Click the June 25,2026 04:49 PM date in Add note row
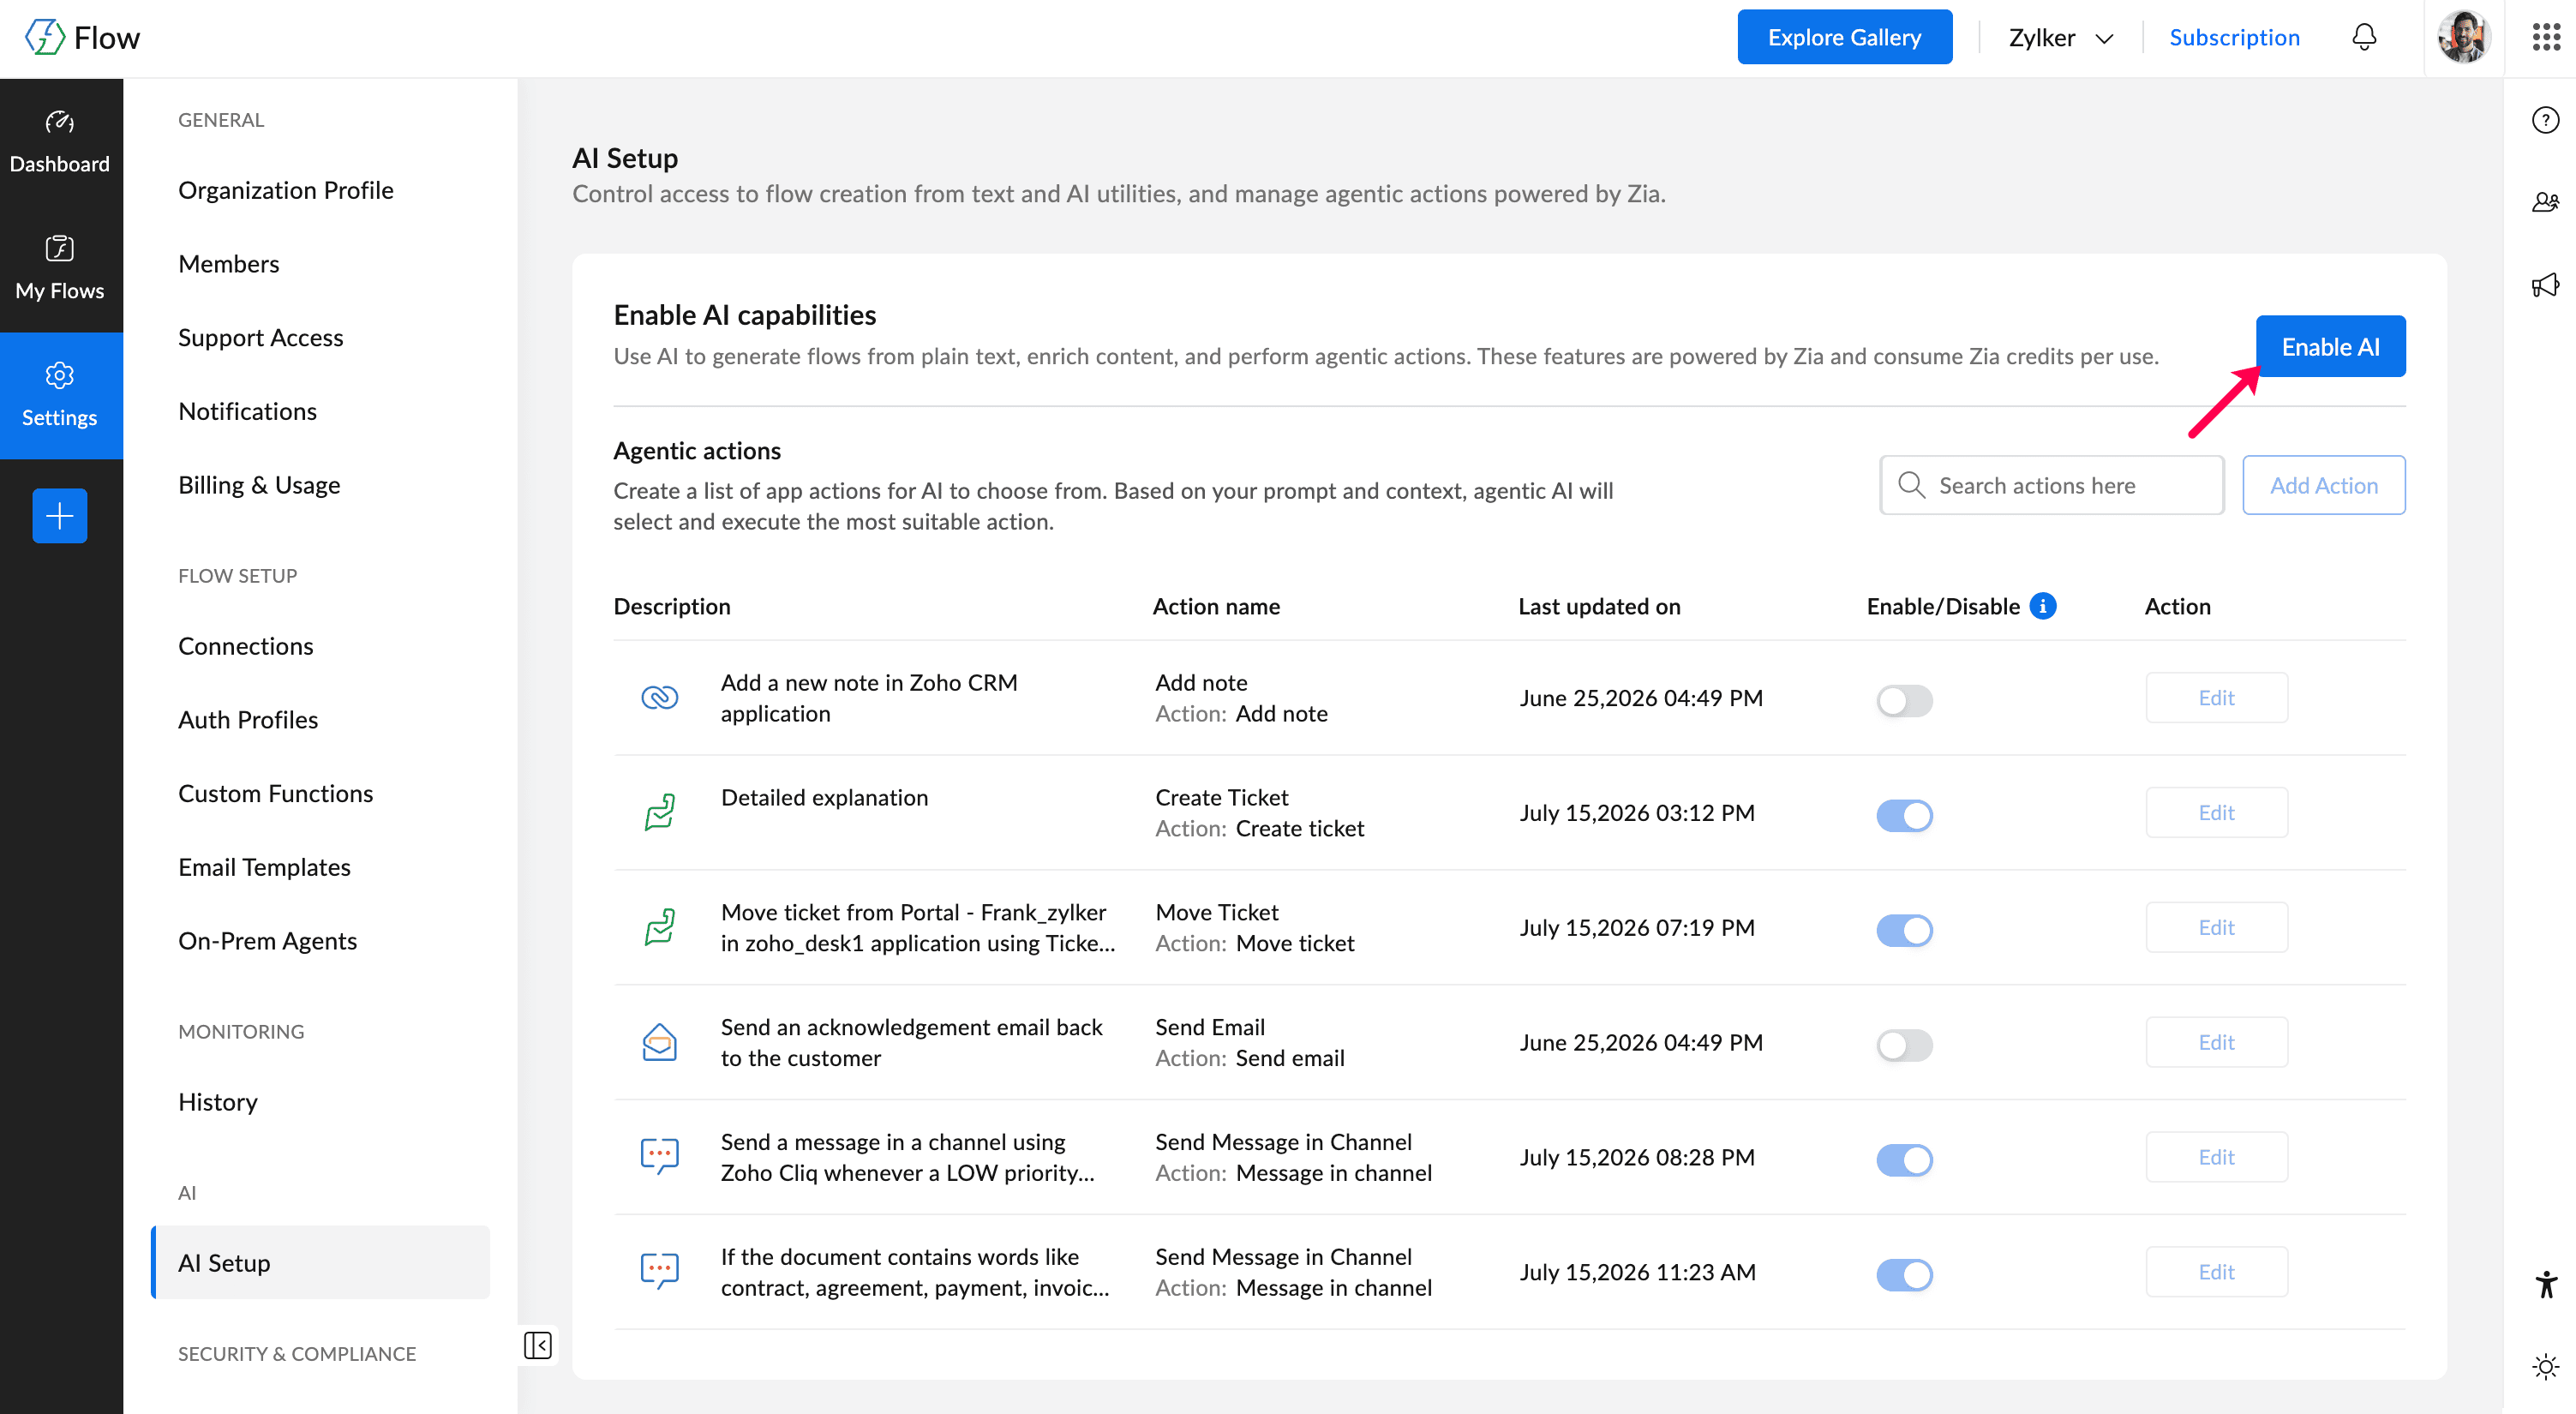This screenshot has height=1414, width=2576. (1641, 698)
